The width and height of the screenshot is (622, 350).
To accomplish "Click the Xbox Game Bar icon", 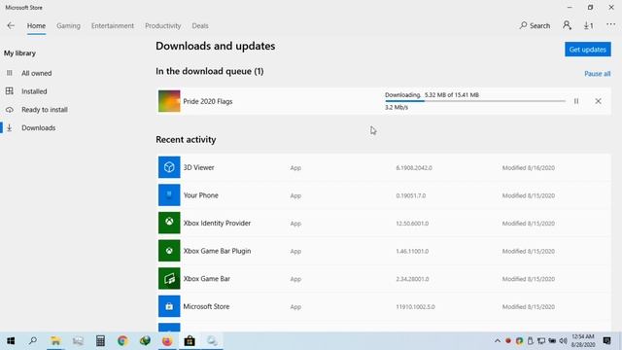I will pos(169,278).
